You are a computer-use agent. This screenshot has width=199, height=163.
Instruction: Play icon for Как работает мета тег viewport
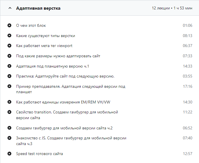coord(9,46)
